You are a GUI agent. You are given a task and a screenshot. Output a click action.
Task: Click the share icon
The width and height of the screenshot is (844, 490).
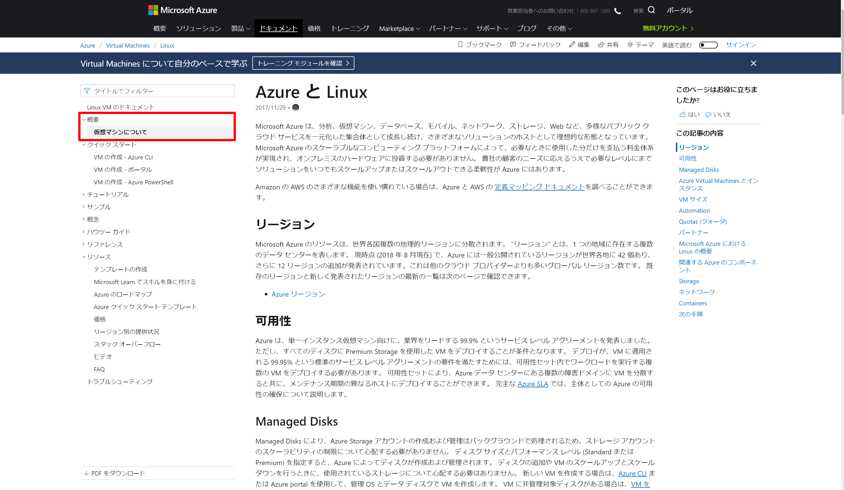[601, 45]
